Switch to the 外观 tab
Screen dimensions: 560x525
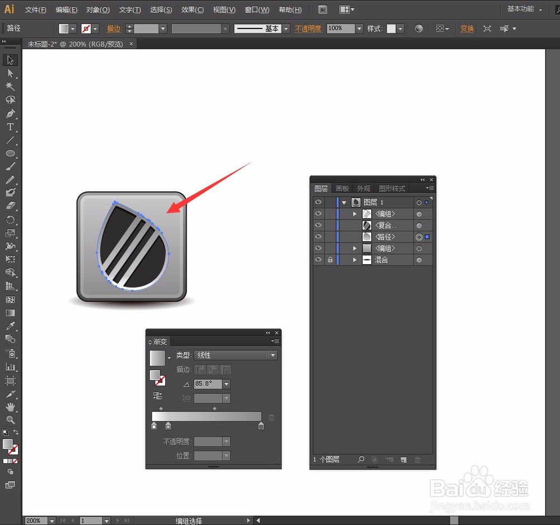point(363,189)
